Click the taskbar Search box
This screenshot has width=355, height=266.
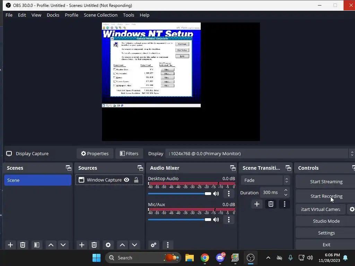pos(143,258)
